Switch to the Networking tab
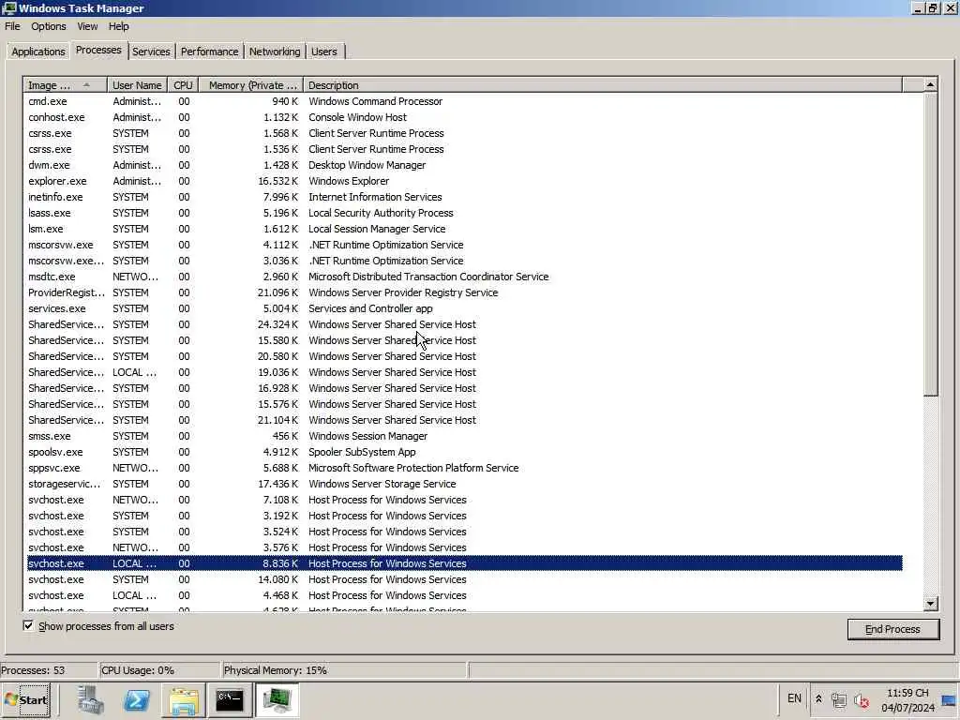This screenshot has height=720, width=960. click(x=275, y=52)
